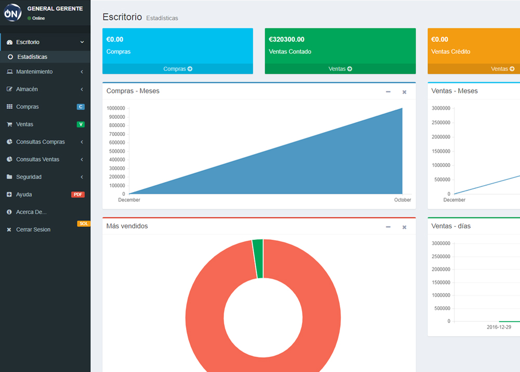Click the Ayuda plus icon
This screenshot has width=520, height=372.
pos(9,195)
